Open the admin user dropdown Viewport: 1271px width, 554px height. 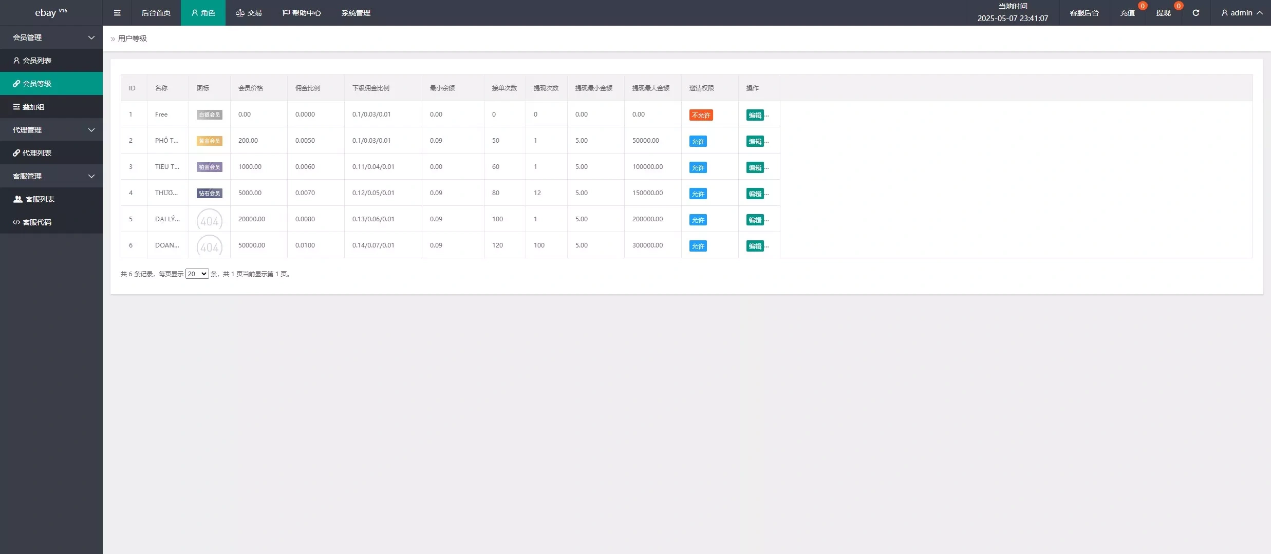(1241, 13)
